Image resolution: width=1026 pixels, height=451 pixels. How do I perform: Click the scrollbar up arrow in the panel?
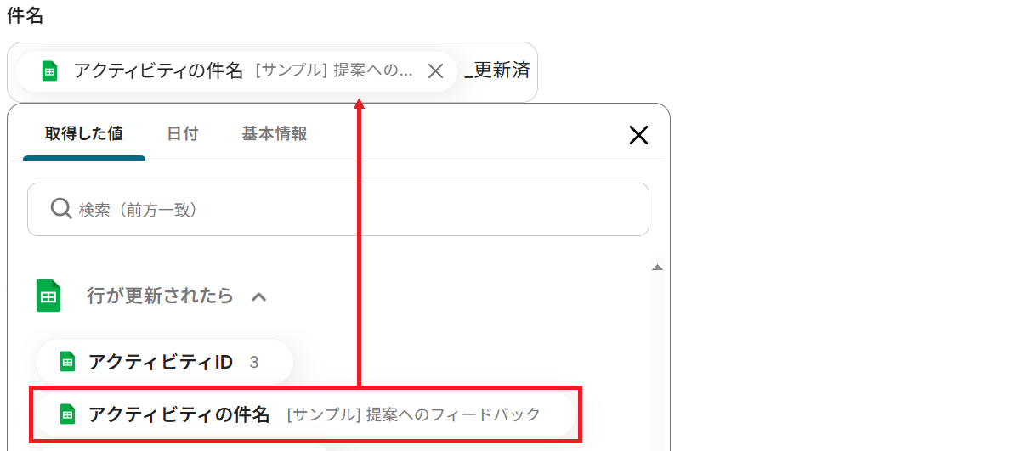[656, 268]
